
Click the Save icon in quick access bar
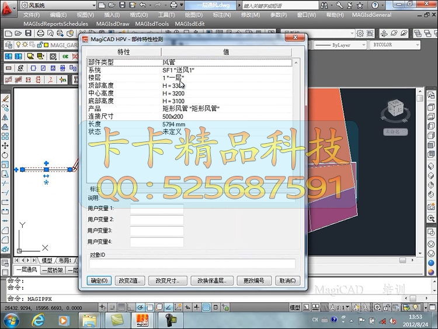pos(122,5)
